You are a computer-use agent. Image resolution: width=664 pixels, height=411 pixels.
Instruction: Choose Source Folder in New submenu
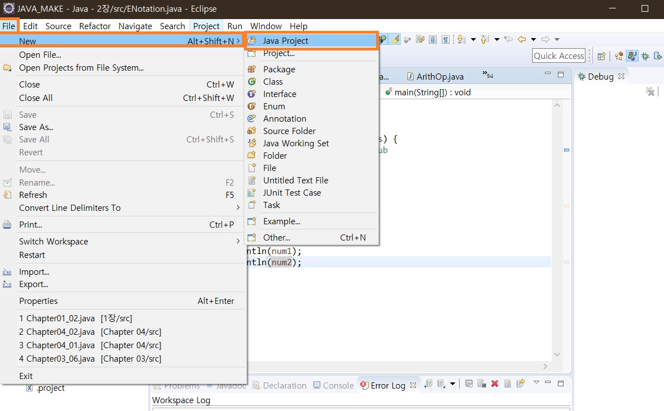point(312,131)
